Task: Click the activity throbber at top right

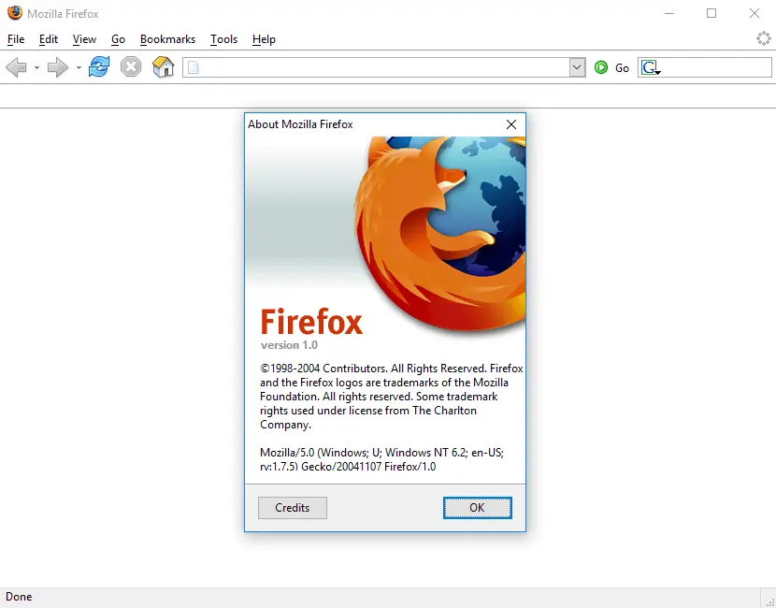Action: 763,39
